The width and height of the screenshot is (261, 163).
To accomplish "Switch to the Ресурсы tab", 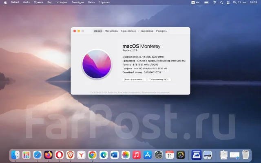I will pyautogui.click(x=161, y=31).
